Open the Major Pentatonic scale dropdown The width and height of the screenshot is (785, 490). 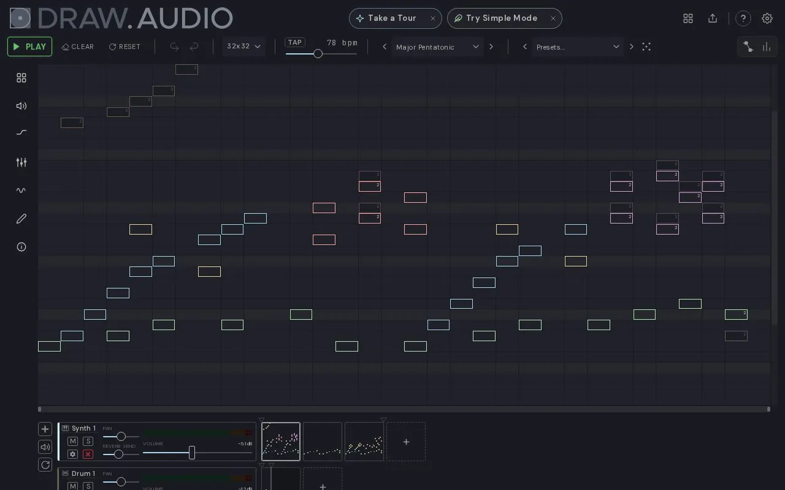coord(437,47)
